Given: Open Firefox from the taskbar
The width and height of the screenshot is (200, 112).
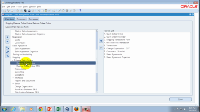Looking at the screenshot, I should coord(77,109).
